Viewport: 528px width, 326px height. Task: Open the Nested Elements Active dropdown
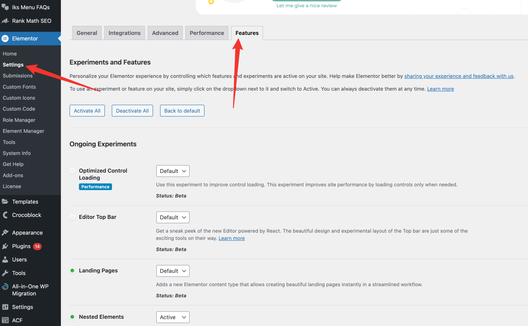(173, 317)
